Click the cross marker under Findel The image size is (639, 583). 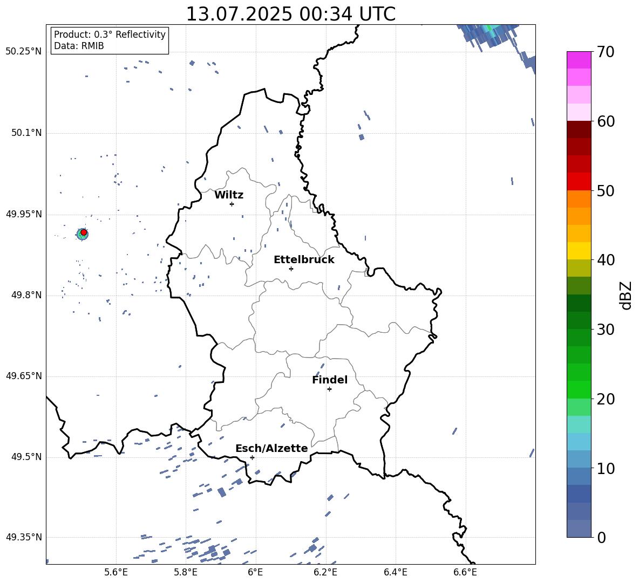coord(329,389)
